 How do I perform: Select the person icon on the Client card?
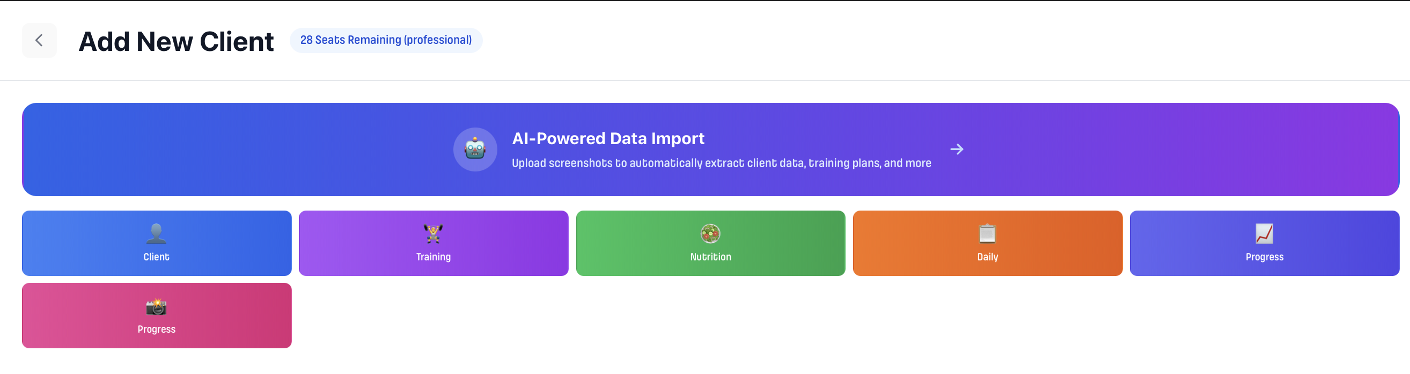157,234
